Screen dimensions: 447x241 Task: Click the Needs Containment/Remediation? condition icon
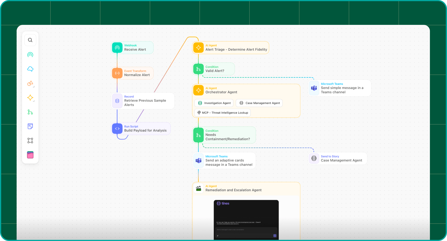point(199,135)
